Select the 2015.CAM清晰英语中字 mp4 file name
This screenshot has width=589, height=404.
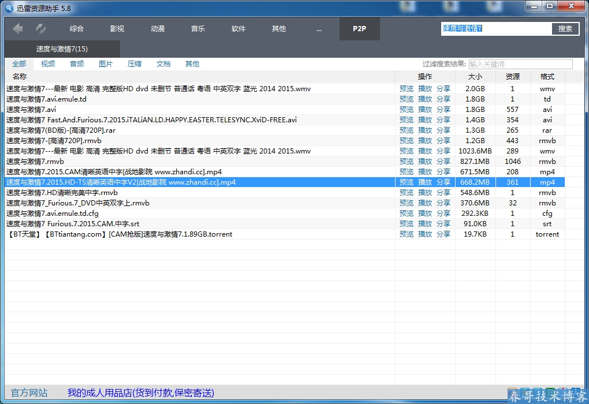point(114,172)
